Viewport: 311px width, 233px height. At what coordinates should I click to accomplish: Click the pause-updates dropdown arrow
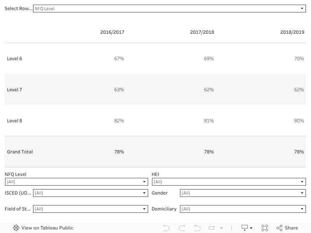pyautogui.click(x=222, y=228)
